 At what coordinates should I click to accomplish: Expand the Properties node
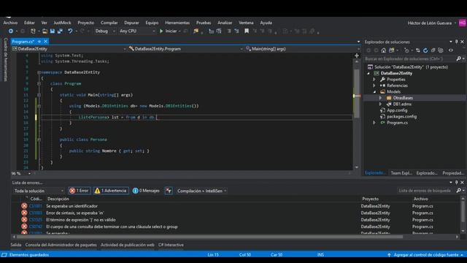point(374,80)
